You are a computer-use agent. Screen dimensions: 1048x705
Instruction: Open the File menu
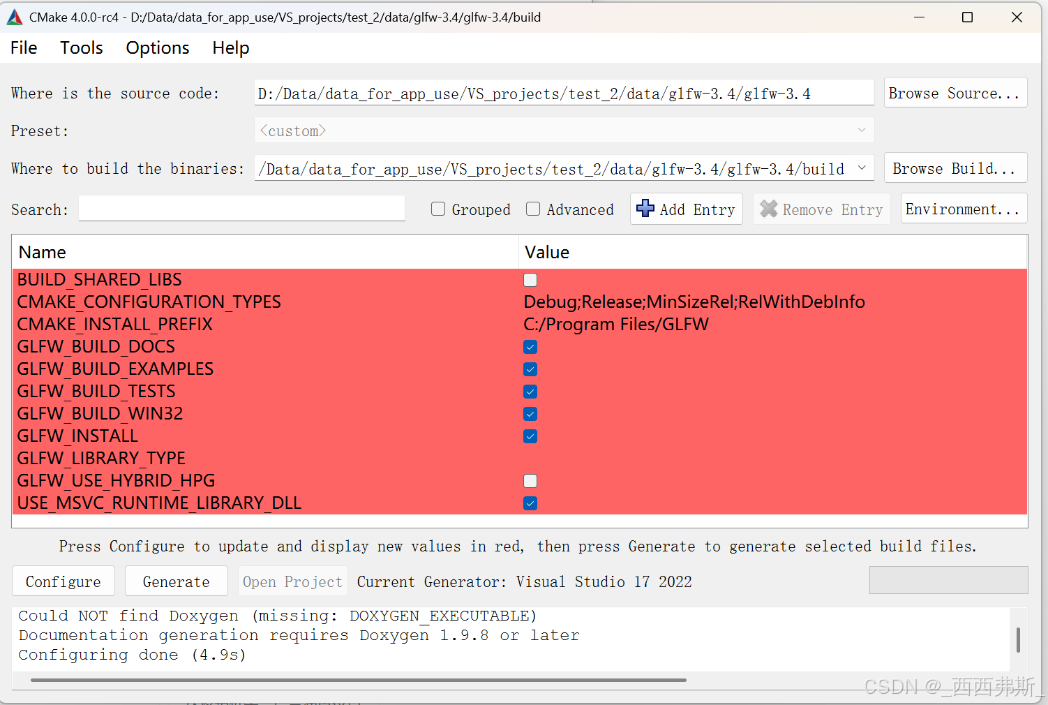(24, 48)
